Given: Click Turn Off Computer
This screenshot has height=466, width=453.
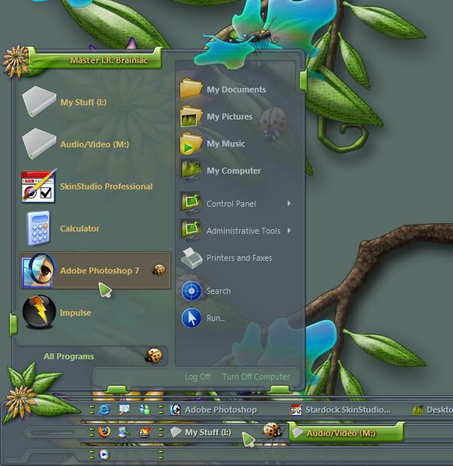Looking at the screenshot, I should (x=255, y=377).
